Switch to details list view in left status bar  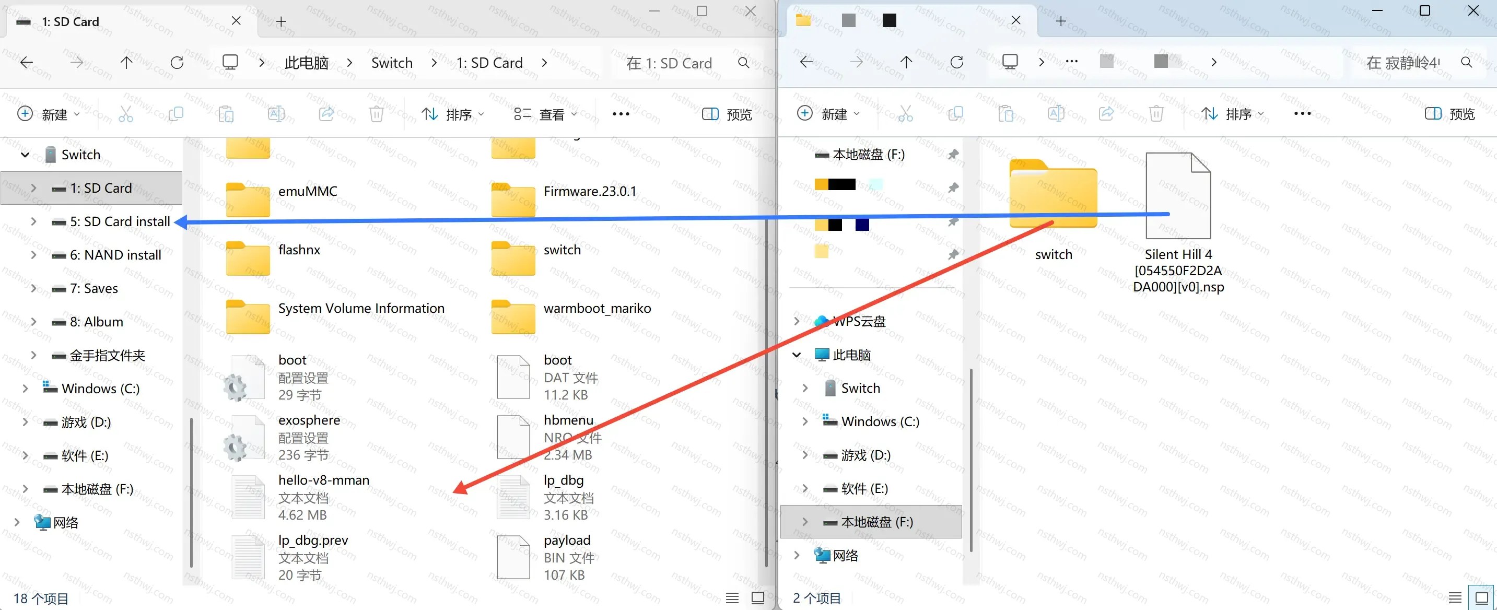[x=732, y=598]
